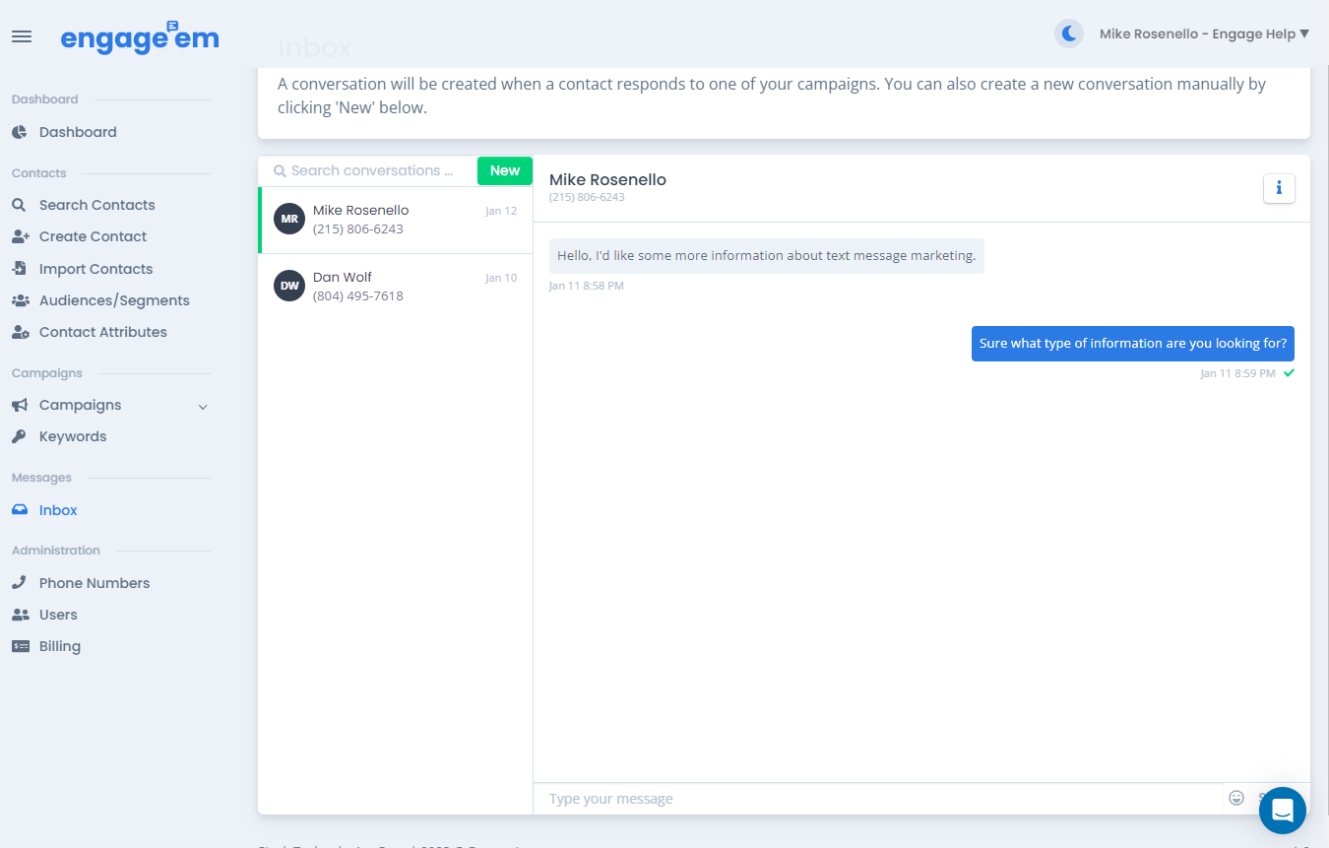Select the Dan Wolf conversation
This screenshot has height=848, width=1329.
(x=395, y=287)
